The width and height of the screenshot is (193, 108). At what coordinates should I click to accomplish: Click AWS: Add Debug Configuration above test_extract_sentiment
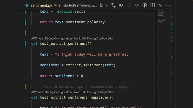coord(52,38)
